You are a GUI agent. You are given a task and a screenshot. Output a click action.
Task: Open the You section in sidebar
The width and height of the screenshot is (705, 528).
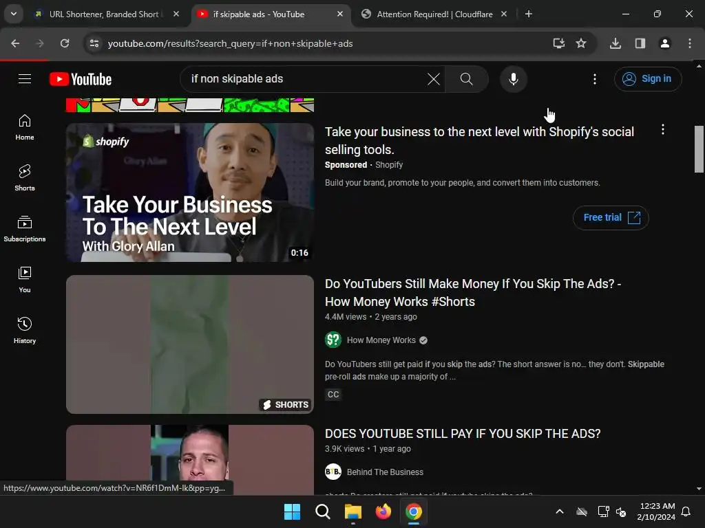pos(25,279)
